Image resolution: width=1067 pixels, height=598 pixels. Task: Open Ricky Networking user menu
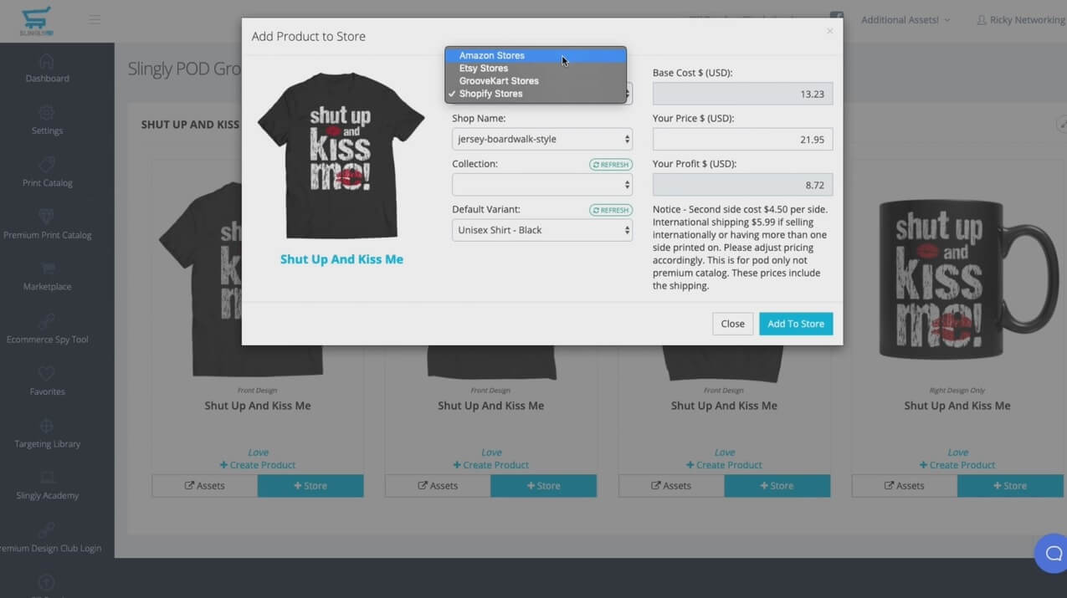coord(1021,19)
